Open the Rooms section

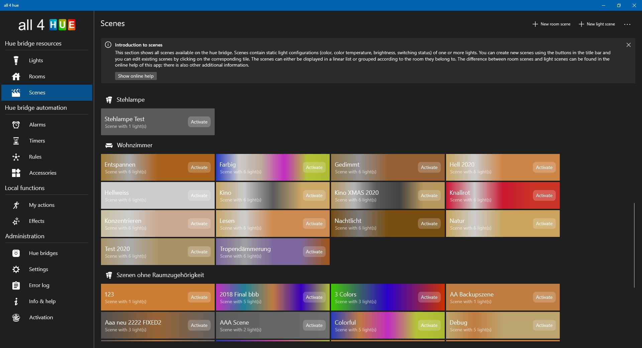37,76
